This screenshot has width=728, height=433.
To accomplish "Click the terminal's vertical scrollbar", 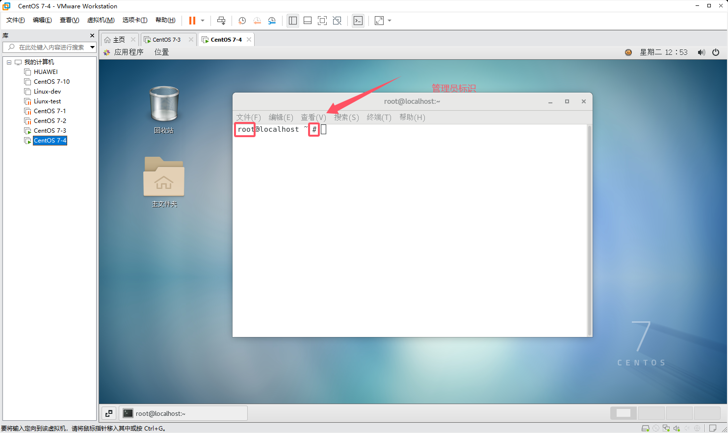I will (589, 230).
